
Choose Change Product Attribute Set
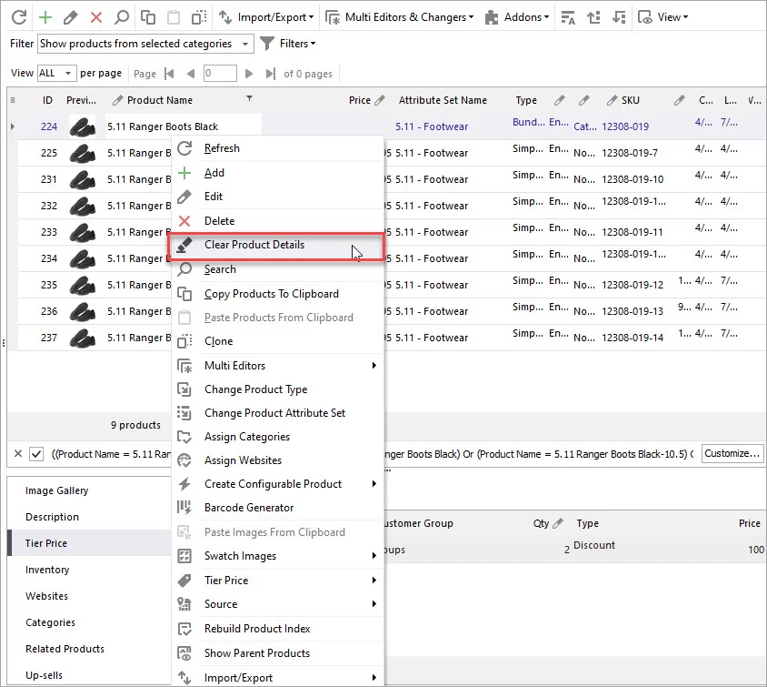[x=277, y=413]
